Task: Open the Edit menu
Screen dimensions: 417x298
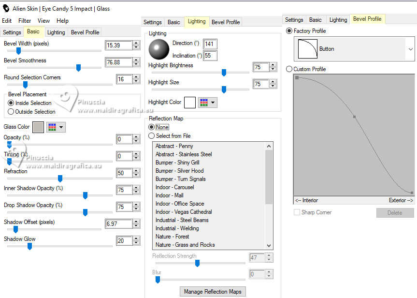Action: (x=7, y=21)
